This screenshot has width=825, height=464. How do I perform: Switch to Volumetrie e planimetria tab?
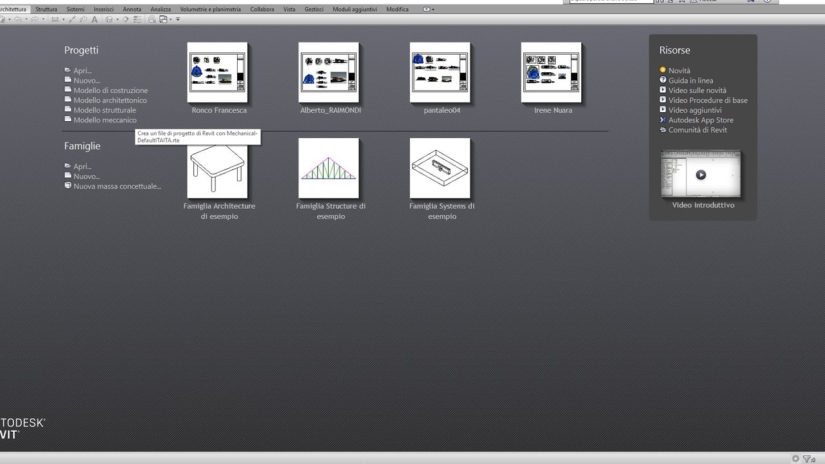(x=210, y=10)
